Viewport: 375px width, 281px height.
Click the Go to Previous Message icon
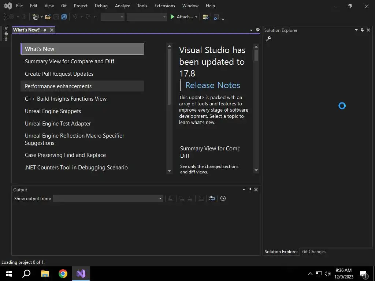coord(182,198)
